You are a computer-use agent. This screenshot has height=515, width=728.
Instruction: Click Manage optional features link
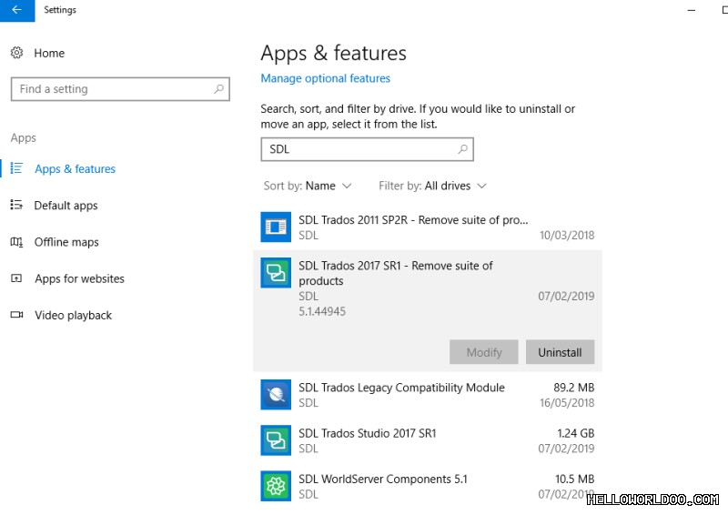coord(325,78)
